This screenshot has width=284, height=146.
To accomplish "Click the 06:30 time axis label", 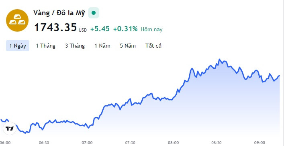I will (44, 142).
